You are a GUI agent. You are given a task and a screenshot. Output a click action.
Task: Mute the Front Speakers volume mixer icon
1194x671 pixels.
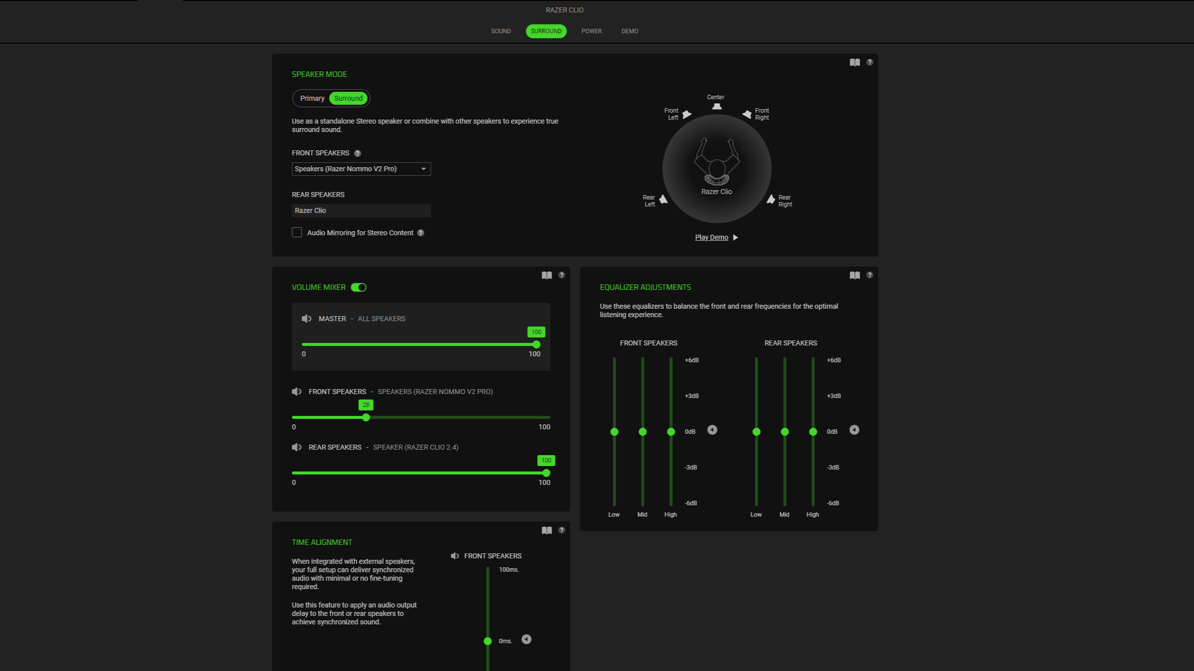[x=297, y=392]
